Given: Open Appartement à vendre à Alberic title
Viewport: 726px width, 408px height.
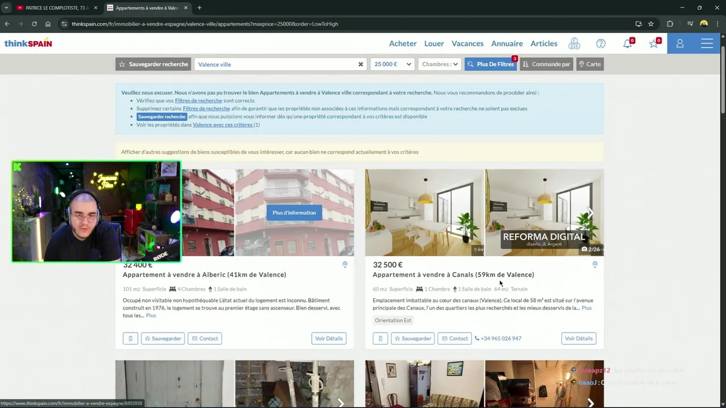Looking at the screenshot, I should (x=204, y=275).
